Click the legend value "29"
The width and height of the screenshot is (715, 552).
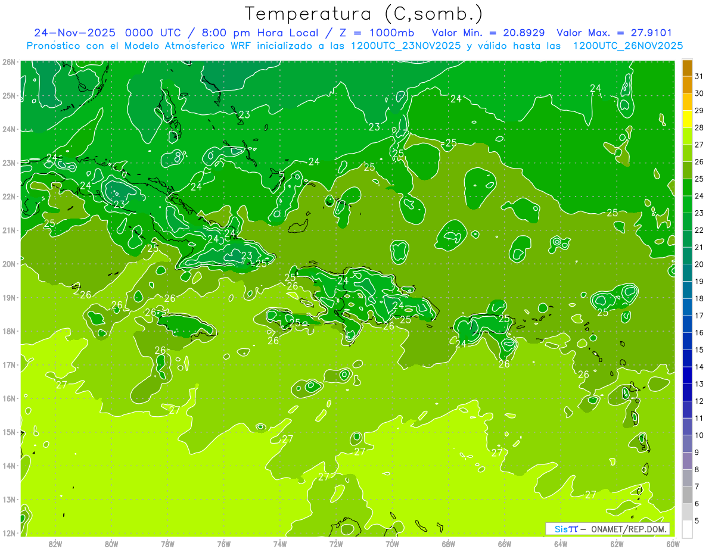click(700, 111)
